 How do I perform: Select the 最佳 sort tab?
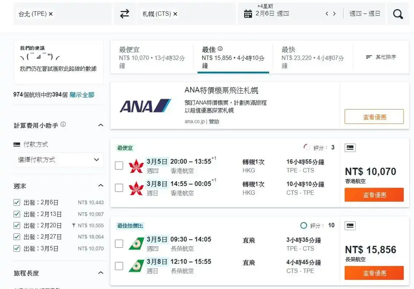coord(233,57)
